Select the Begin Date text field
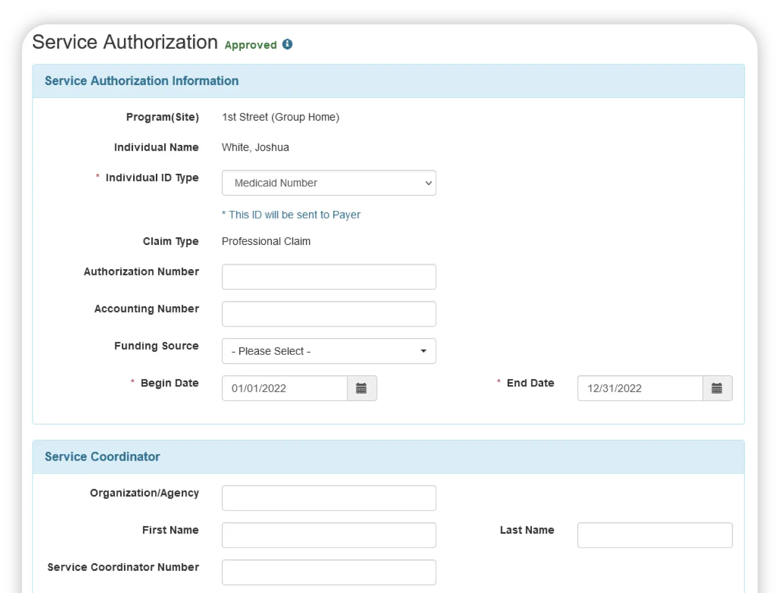This screenshot has width=779, height=593. coord(284,388)
